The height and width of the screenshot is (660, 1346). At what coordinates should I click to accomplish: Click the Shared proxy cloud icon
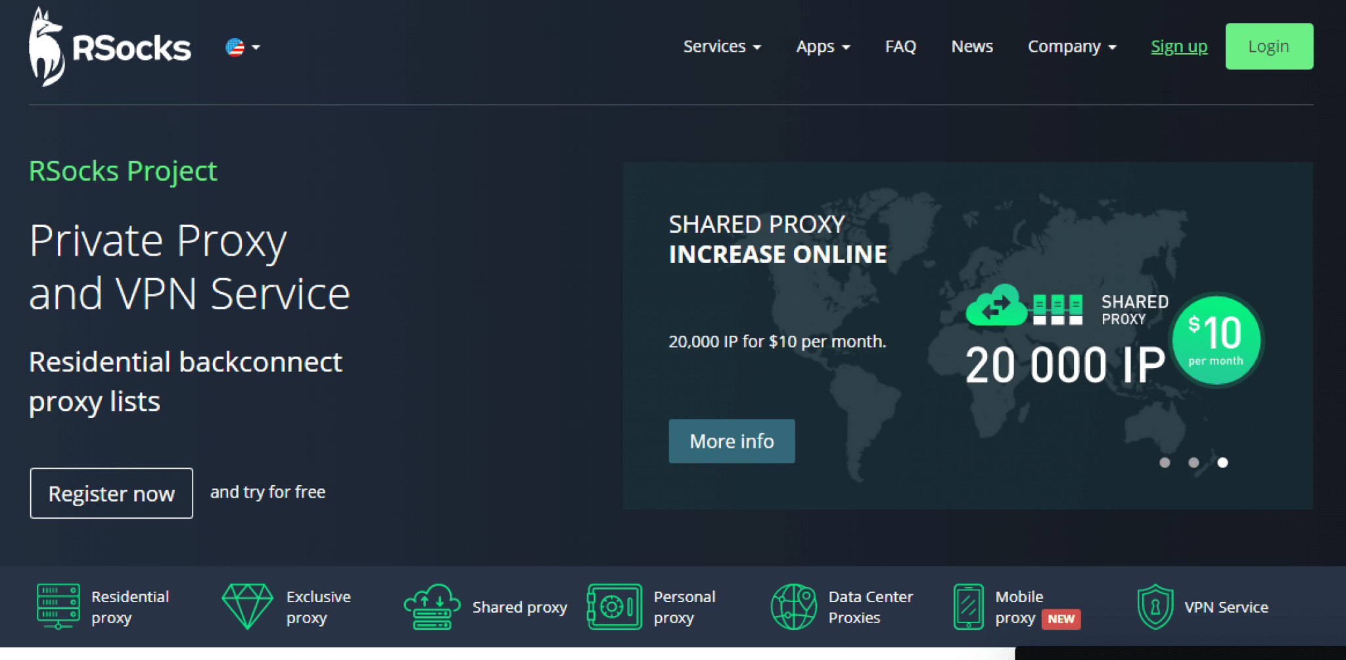pyautogui.click(x=432, y=606)
